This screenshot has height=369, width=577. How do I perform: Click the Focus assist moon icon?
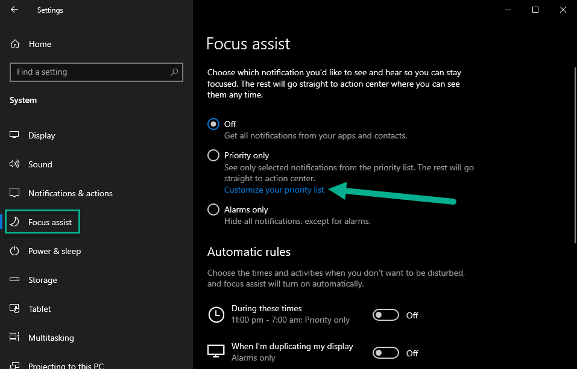tap(14, 222)
